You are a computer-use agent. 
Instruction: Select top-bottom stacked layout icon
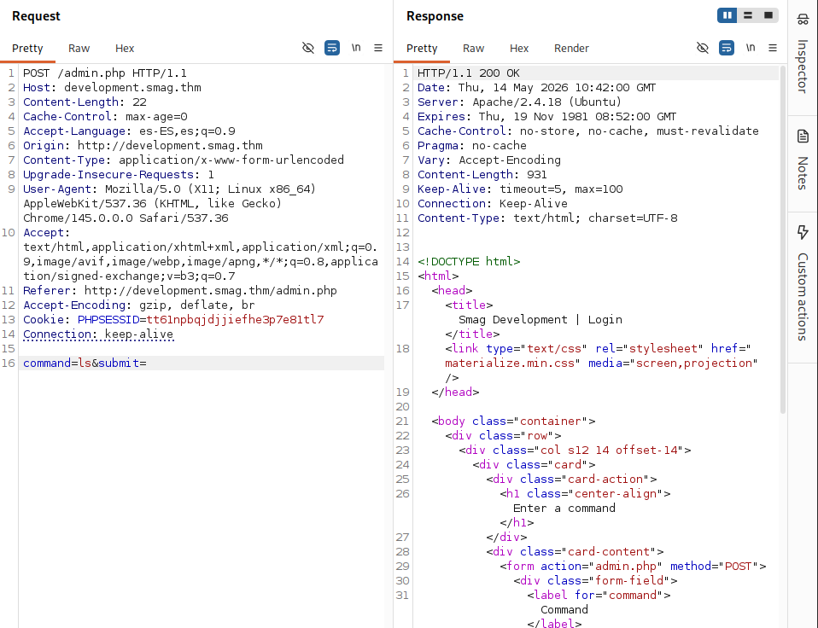[748, 15]
